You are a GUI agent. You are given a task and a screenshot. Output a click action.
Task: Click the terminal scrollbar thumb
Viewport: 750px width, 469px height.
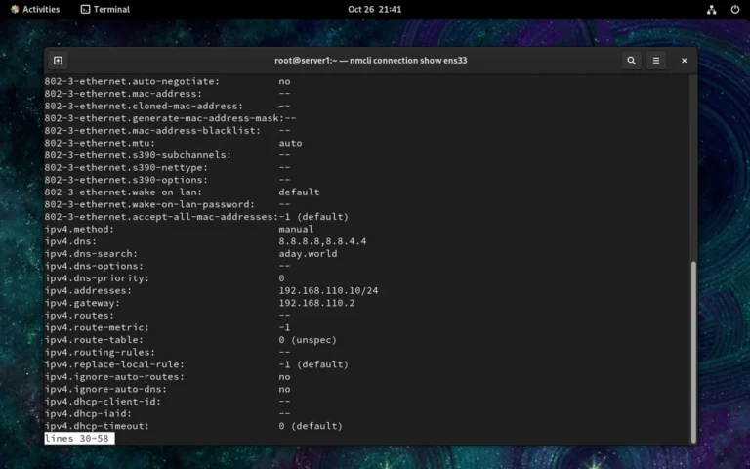point(692,350)
